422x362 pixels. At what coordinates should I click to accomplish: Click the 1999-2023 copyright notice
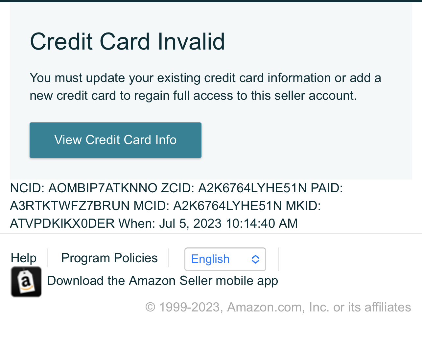coord(278,307)
